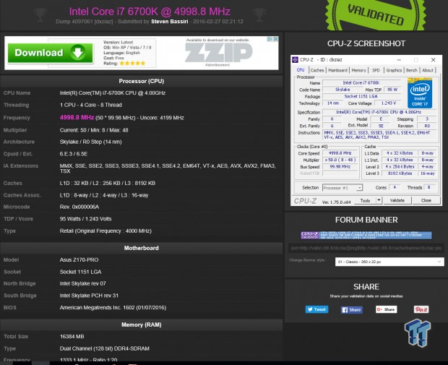Click the Core Voltage 1.243 V field
This screenshot has height=365, width=448.
388,103
